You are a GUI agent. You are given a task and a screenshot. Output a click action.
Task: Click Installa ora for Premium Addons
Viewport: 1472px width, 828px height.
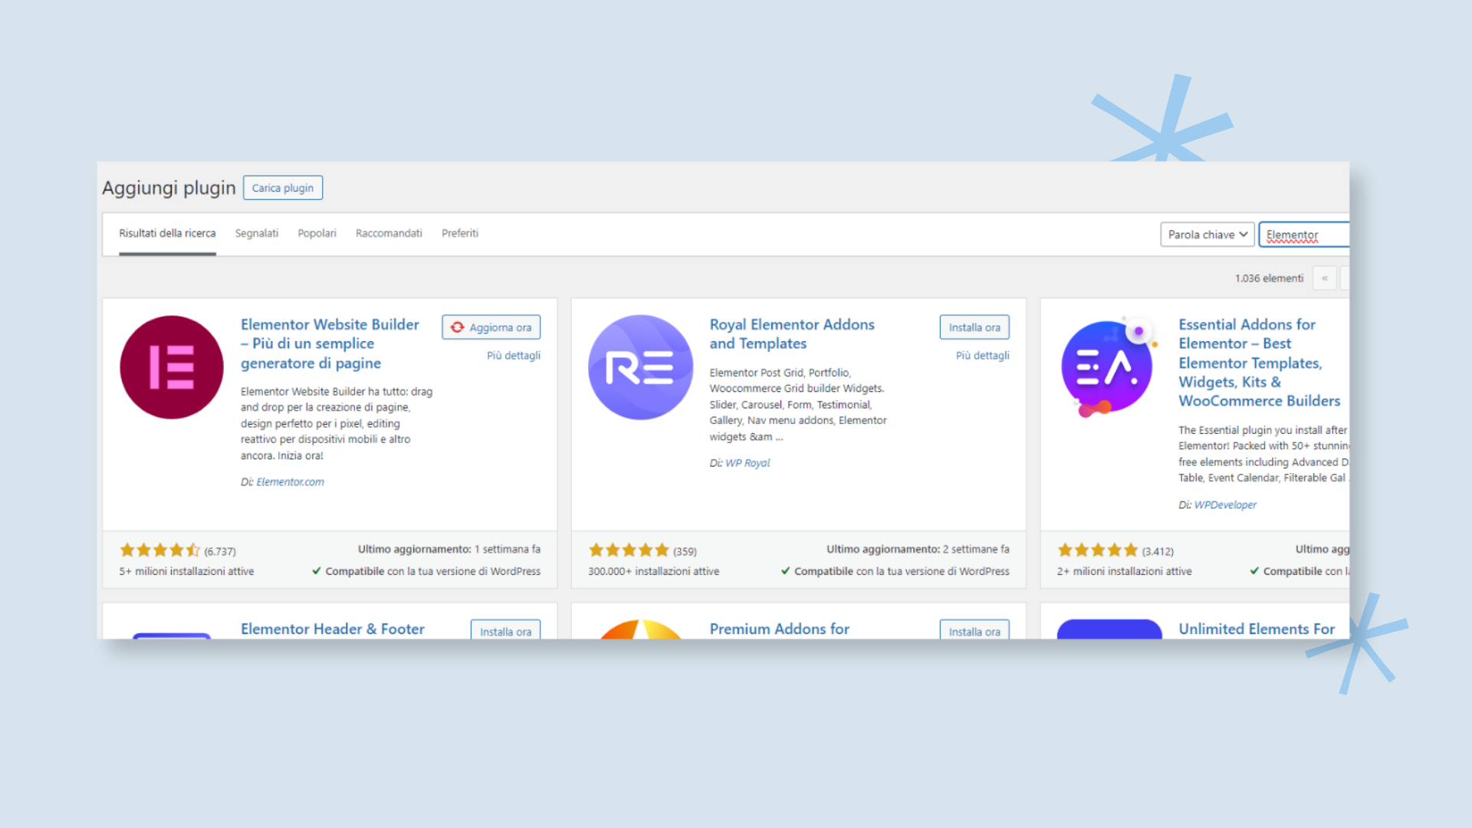(974, 630)
